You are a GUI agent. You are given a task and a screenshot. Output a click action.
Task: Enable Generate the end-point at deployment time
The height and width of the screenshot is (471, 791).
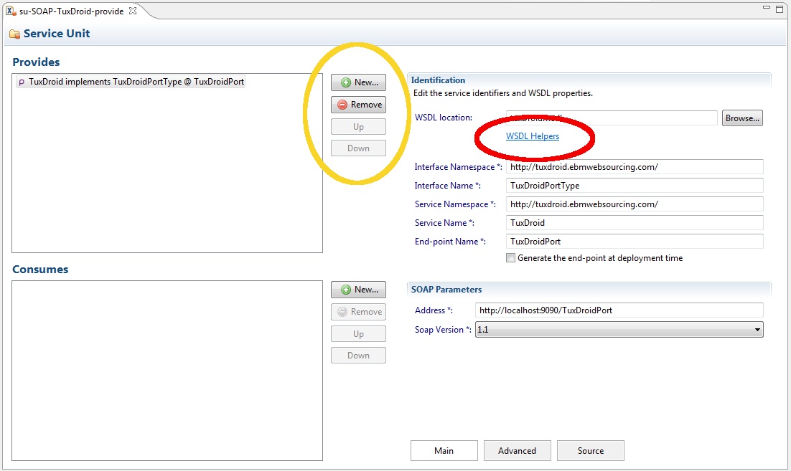click(510, 258)
